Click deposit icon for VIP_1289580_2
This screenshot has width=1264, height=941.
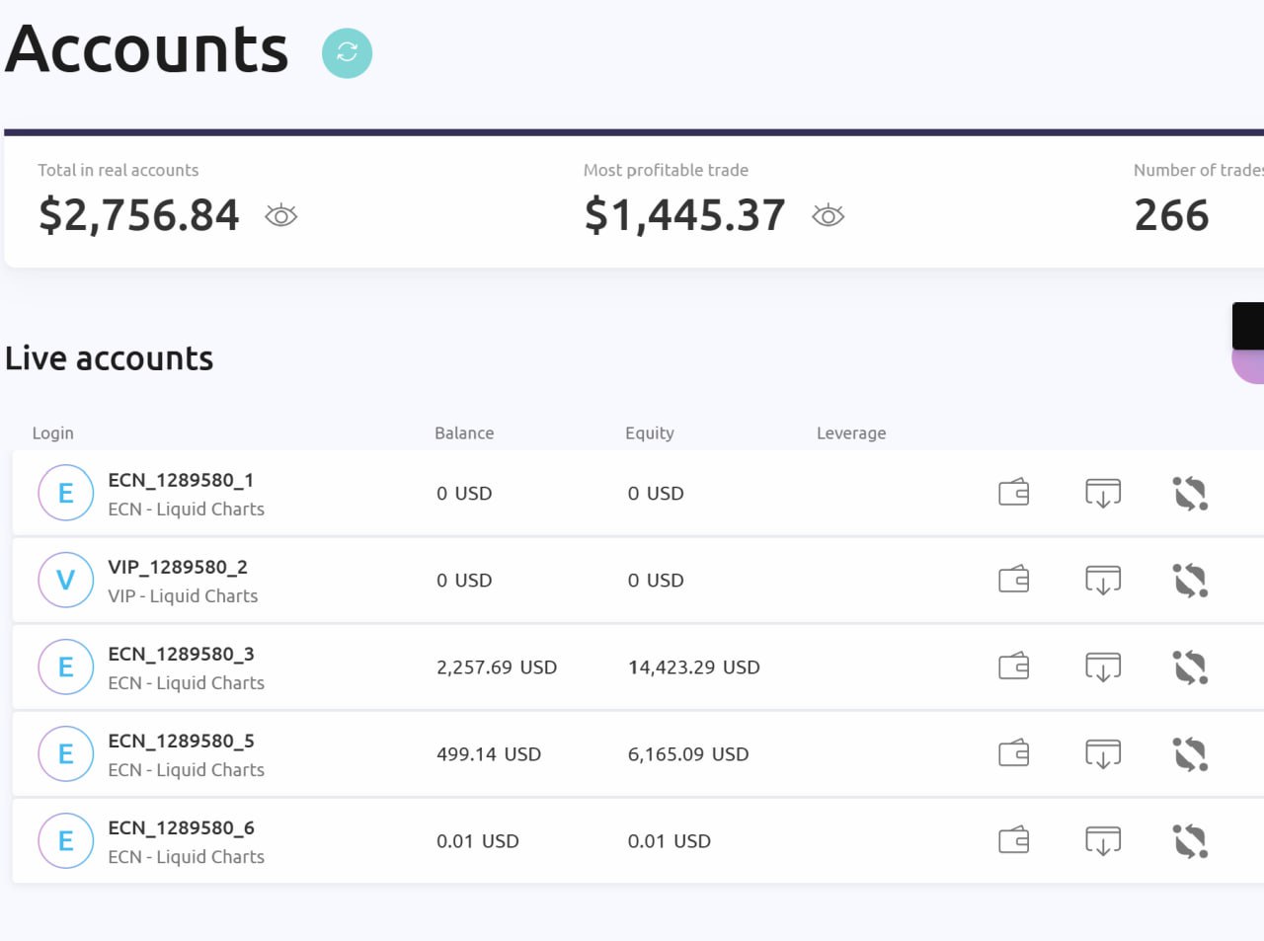pos(1103,580)
